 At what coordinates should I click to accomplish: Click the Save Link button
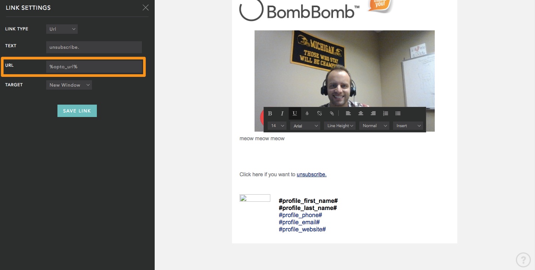click(77, 111)
